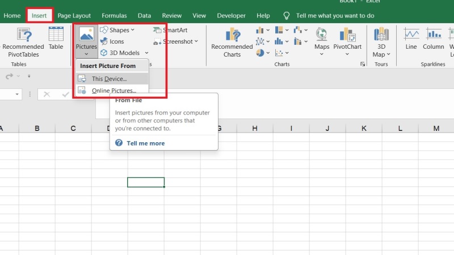Go to the Formulas tab
The width and height of the screenshot is (454, 255).
[114, 16]
